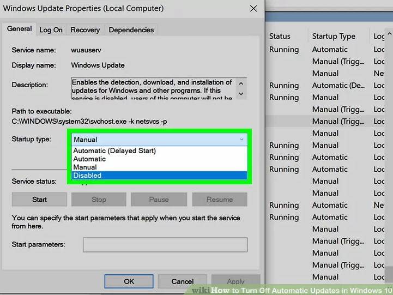Screen dimensions: 393x295
Task: Open the Recovery tab
Action: click(x=85, y=30)
